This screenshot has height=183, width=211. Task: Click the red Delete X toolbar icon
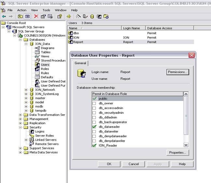[x=36, y=16]
